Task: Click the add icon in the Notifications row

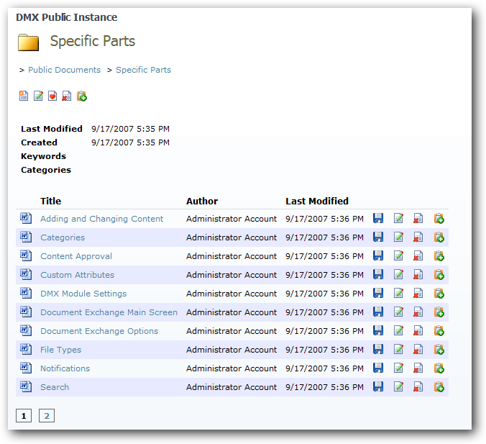Action: (x=439, y=368)
